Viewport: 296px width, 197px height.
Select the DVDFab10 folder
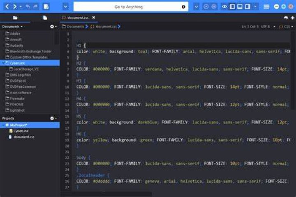click(x=16, y=81)
